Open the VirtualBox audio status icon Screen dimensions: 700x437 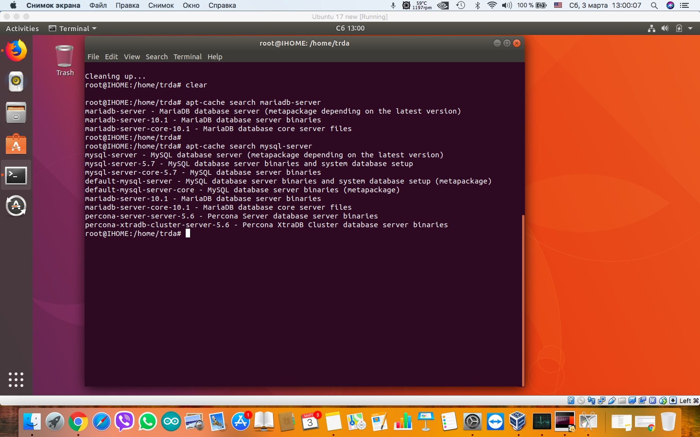[592, 401]
